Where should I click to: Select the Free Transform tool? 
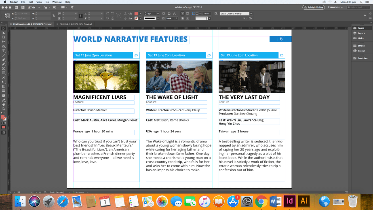click(4, 82)
